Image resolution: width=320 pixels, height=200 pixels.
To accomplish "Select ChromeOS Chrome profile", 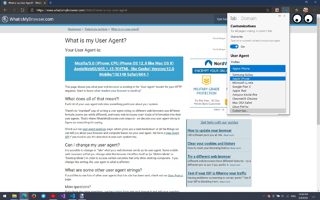I will (x=257, y=99).
